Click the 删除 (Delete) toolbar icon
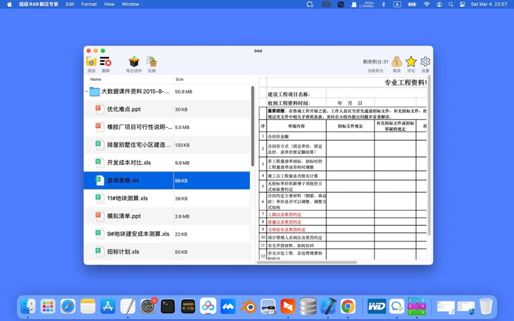514x321 pixels. point(105,62)
